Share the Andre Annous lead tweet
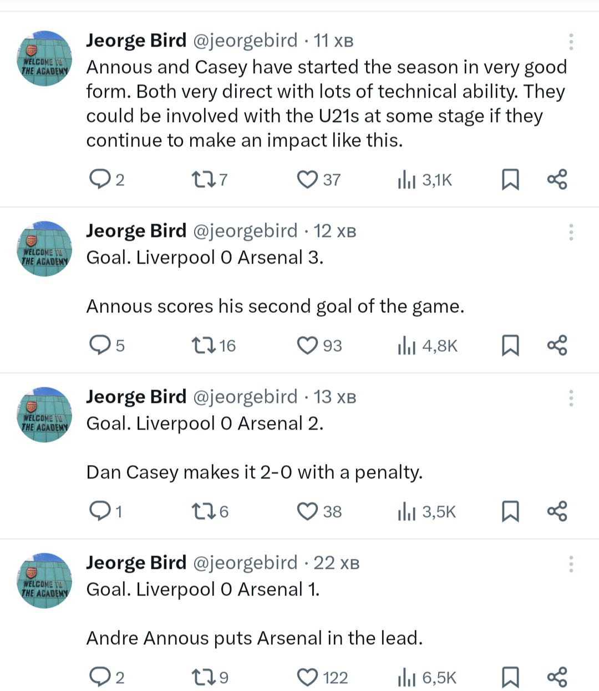This screenshot has height=691, width=599. coord(557,677)
